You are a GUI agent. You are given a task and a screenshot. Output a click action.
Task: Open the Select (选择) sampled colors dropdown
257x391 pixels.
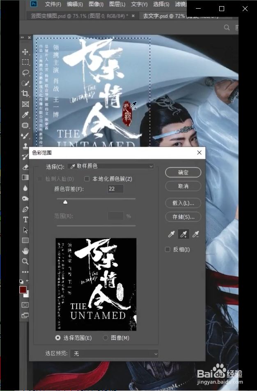click(110, 166)
